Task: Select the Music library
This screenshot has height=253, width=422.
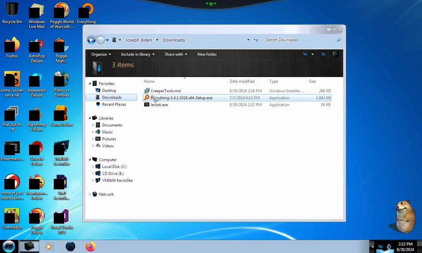Action: [x=107, y=132]
